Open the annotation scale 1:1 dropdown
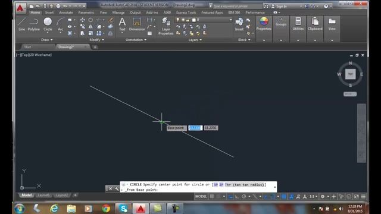 coord(313,197)
